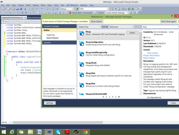This screenshot has height=135, width=179.
Task: Open NuGet Settings button
Action: click(50, 103)
